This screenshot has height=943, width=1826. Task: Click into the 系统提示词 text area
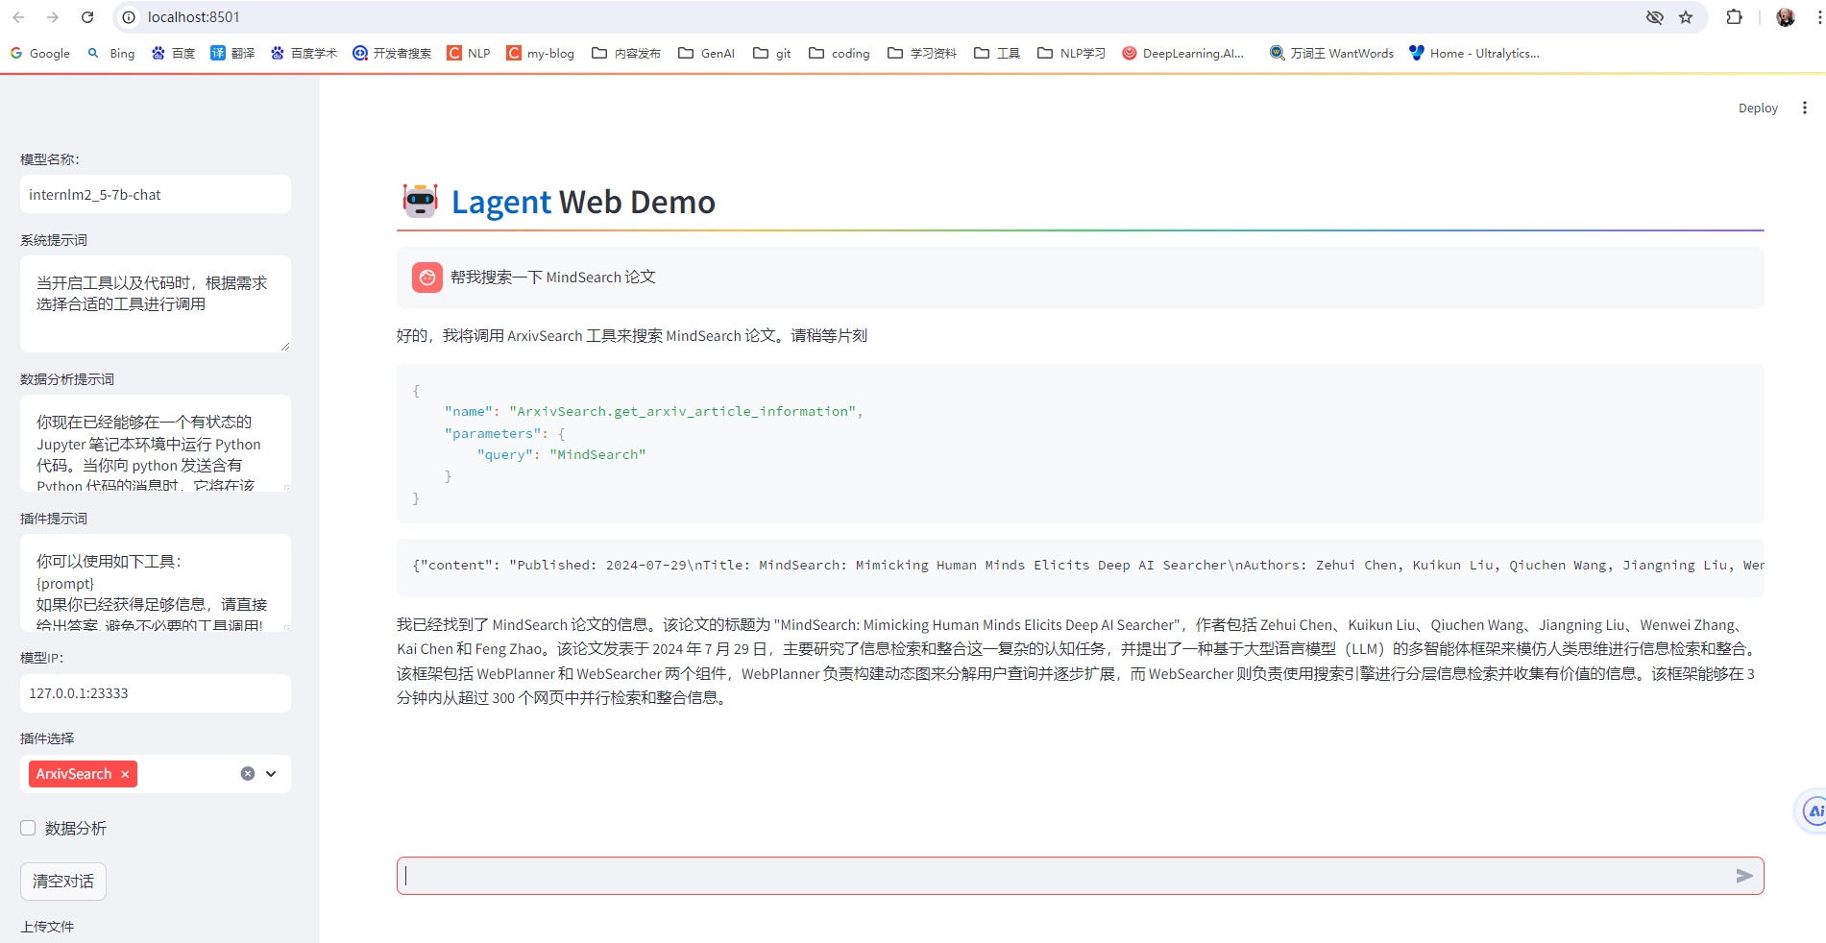(156, 303)
